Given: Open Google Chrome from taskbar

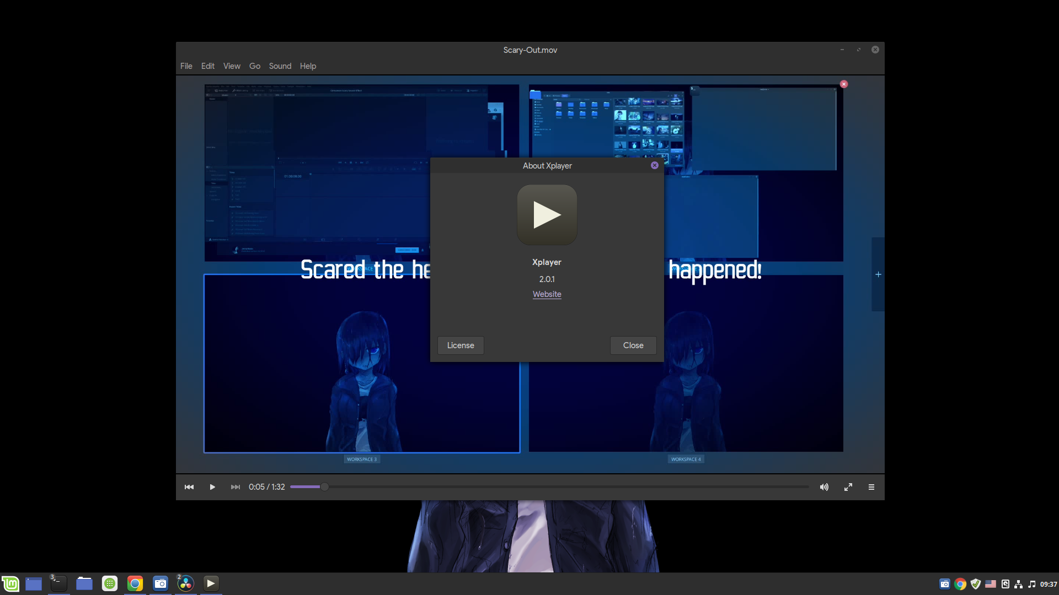Looking at the screenshot, I should tap(135, 583).
